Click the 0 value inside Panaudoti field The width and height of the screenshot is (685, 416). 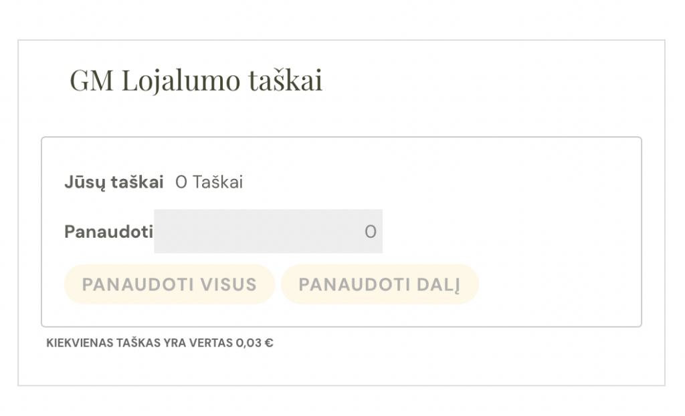pos(370,232)
